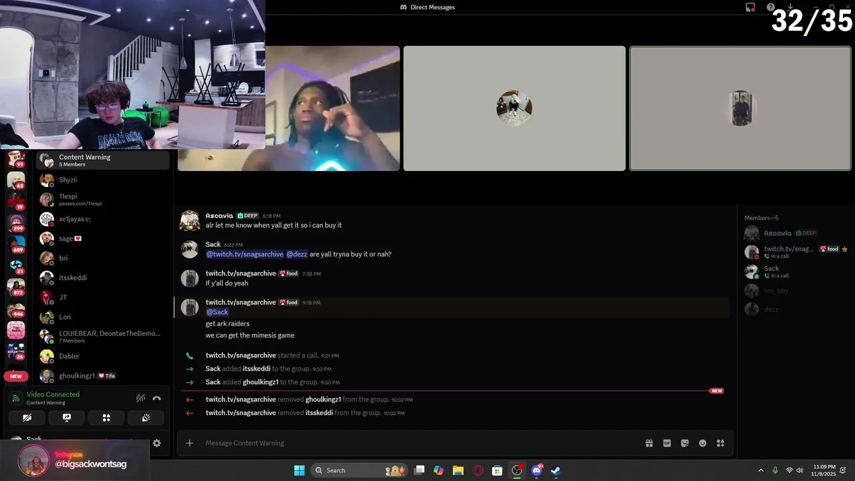The height and width of the screenshot is (481, 855).
Task: Click the NEW unread indicator pill
Action: click(x=16, y=376)
